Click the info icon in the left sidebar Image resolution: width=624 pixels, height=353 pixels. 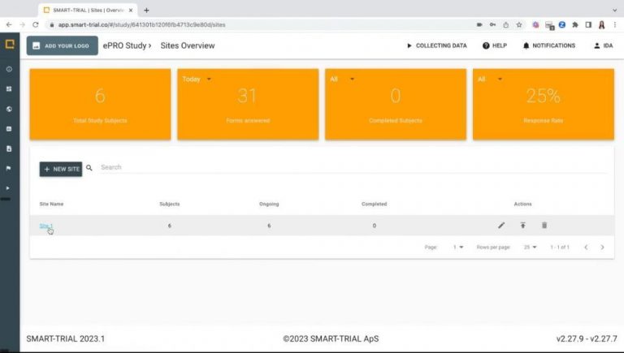point(9,69)
